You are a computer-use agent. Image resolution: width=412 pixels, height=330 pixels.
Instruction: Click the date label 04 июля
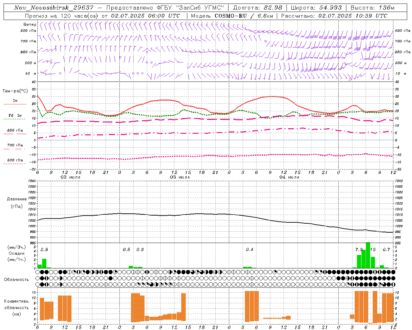tap(289, 177)
